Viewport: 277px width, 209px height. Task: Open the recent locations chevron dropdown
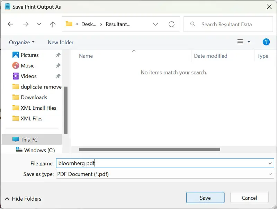(39, 24)
